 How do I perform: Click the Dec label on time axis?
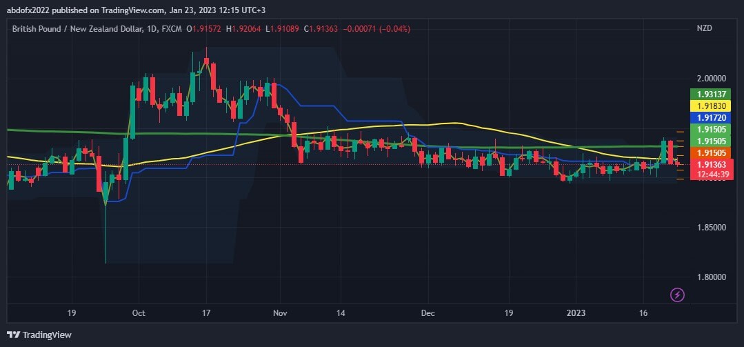(x=427, y=313)
